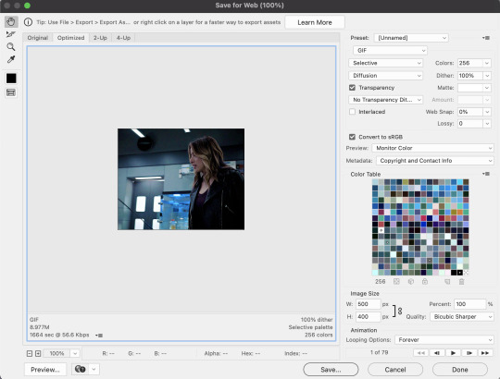500x379 pixels.
Task: Click the image Width input field
Action: pyautogui.click(x=368, y=304)
